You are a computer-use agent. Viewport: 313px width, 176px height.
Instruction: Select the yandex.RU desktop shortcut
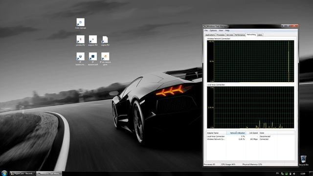pyautogui.click(x=80, y=41)
